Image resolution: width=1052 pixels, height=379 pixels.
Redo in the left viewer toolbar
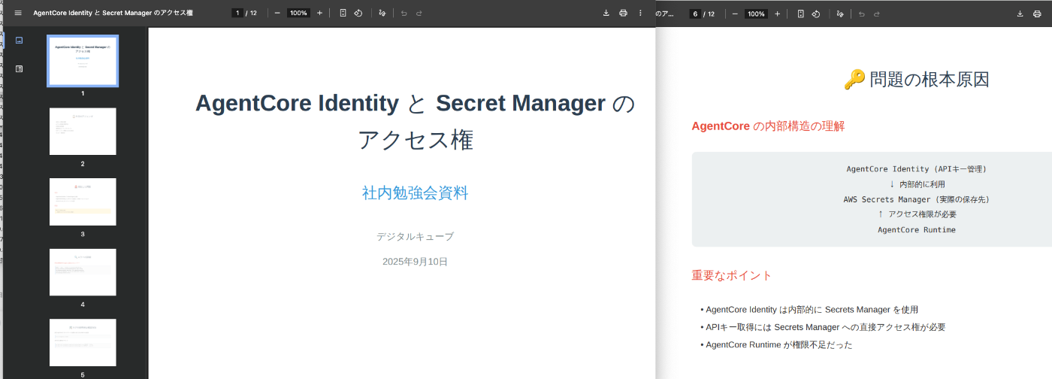pos(419,13)
